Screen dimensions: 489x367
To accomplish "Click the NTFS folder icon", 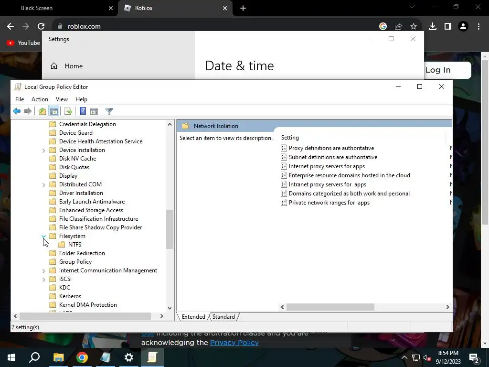I will click(62, 244).
